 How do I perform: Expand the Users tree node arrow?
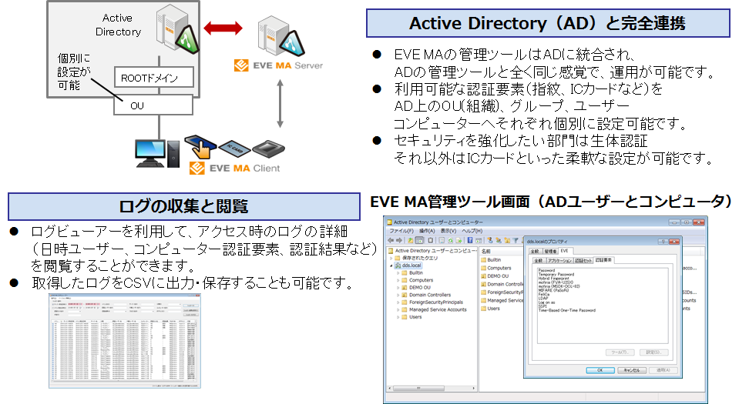[398, 317]
